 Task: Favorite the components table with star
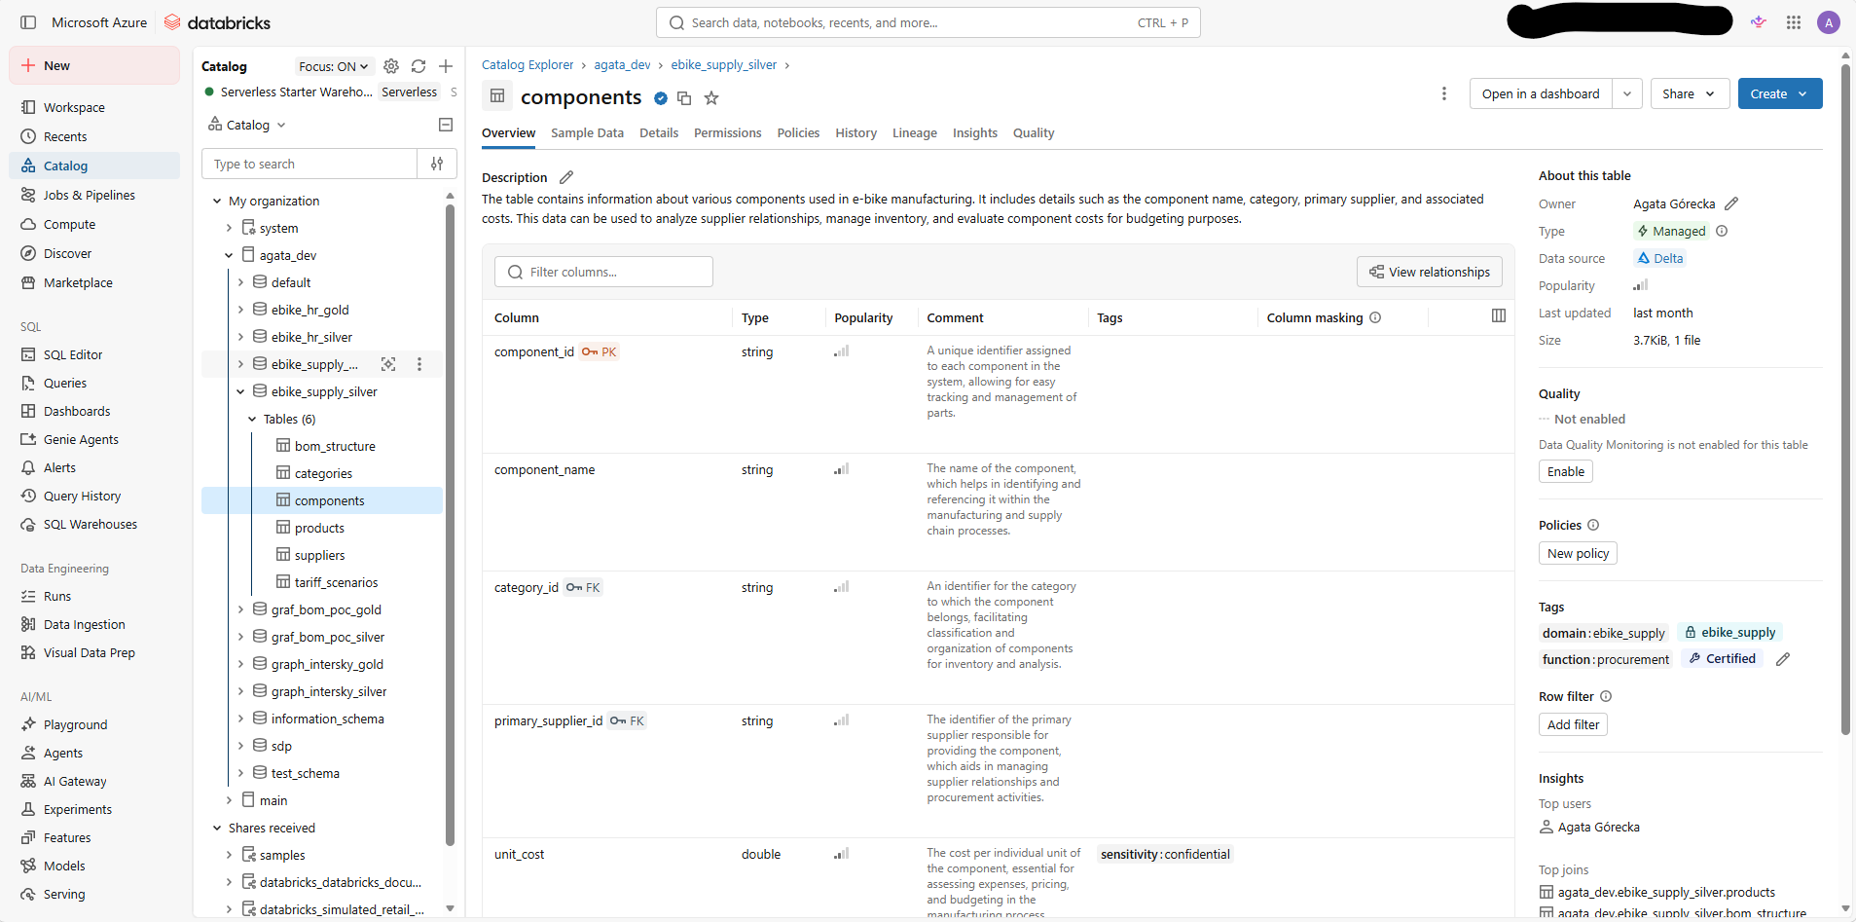pos(711,98)
